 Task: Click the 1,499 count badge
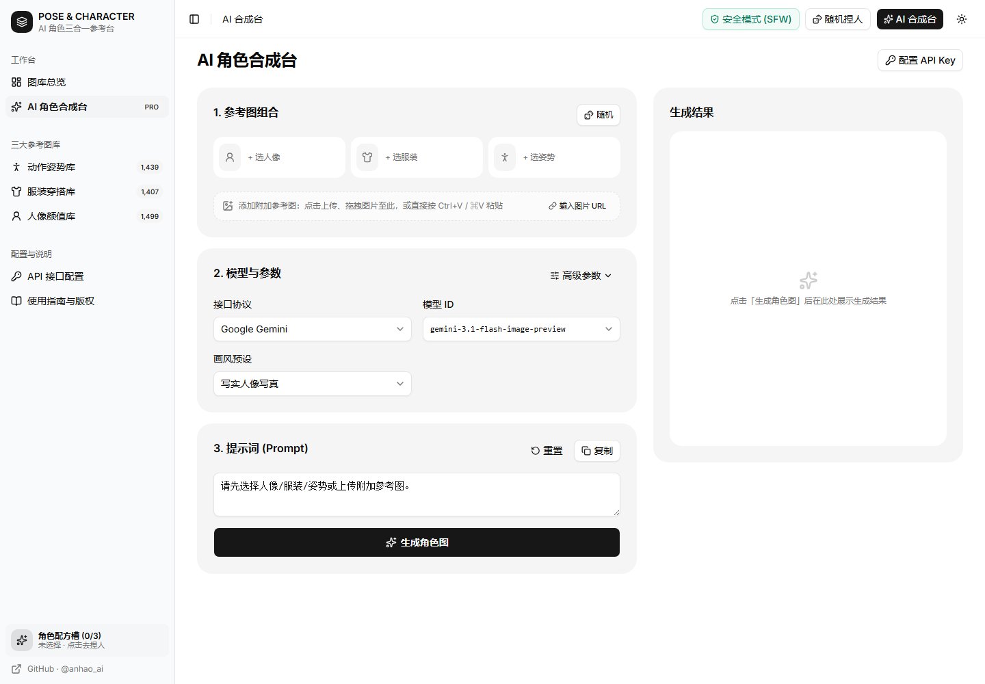pos(150,216)
